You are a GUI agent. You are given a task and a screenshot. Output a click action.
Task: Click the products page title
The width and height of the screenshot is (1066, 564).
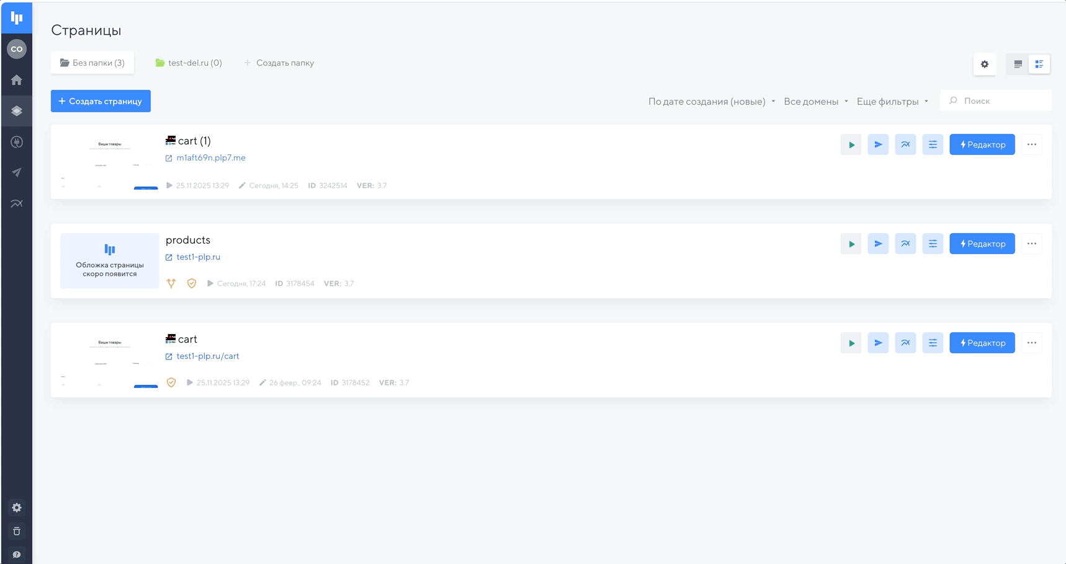(188, 240)
